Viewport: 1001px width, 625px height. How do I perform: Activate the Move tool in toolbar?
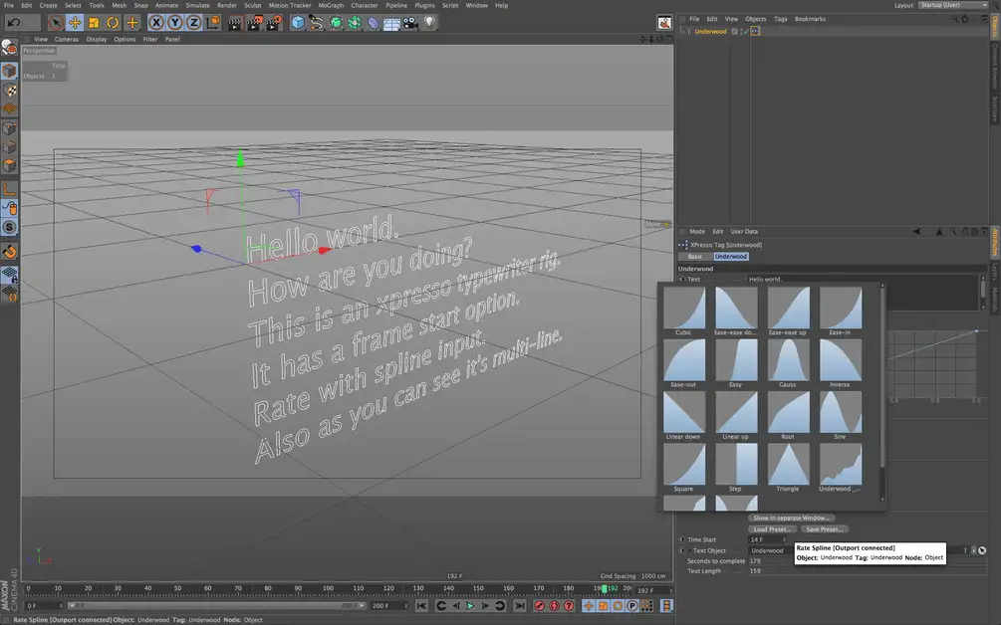click(75, 23)
